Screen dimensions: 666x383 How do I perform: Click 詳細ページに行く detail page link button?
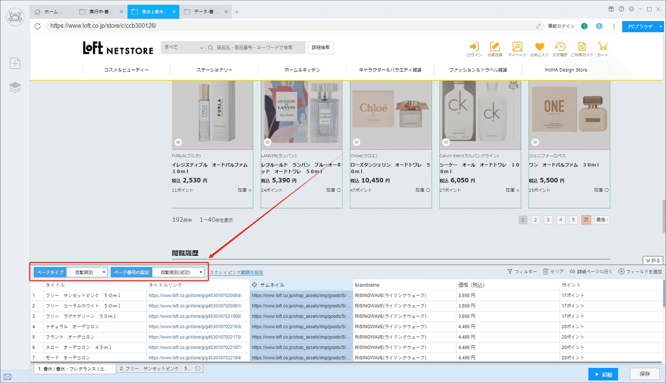pos(591,272)
